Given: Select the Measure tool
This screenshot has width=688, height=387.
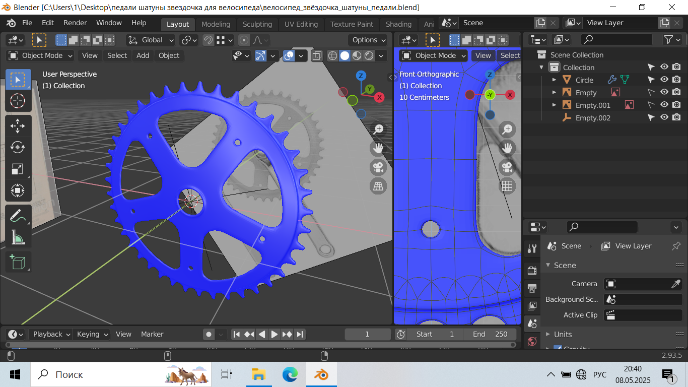Looking at the screenshot, I should click(18, 237).
